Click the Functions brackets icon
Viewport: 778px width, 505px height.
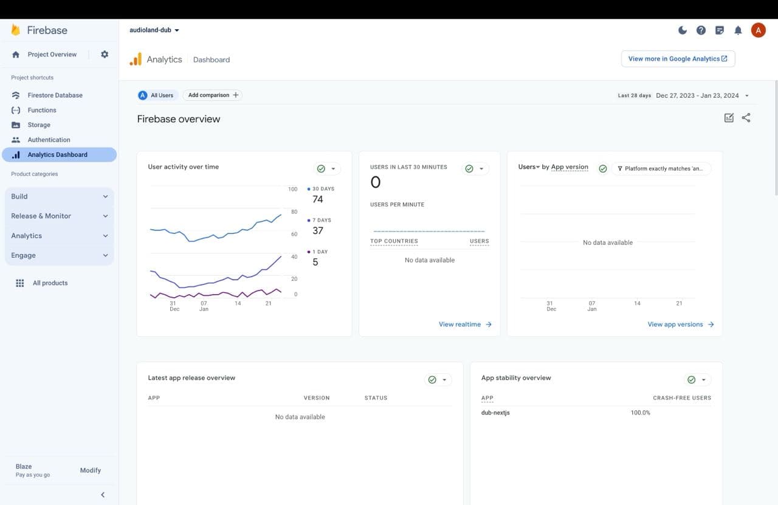click(x=16, y=110)
